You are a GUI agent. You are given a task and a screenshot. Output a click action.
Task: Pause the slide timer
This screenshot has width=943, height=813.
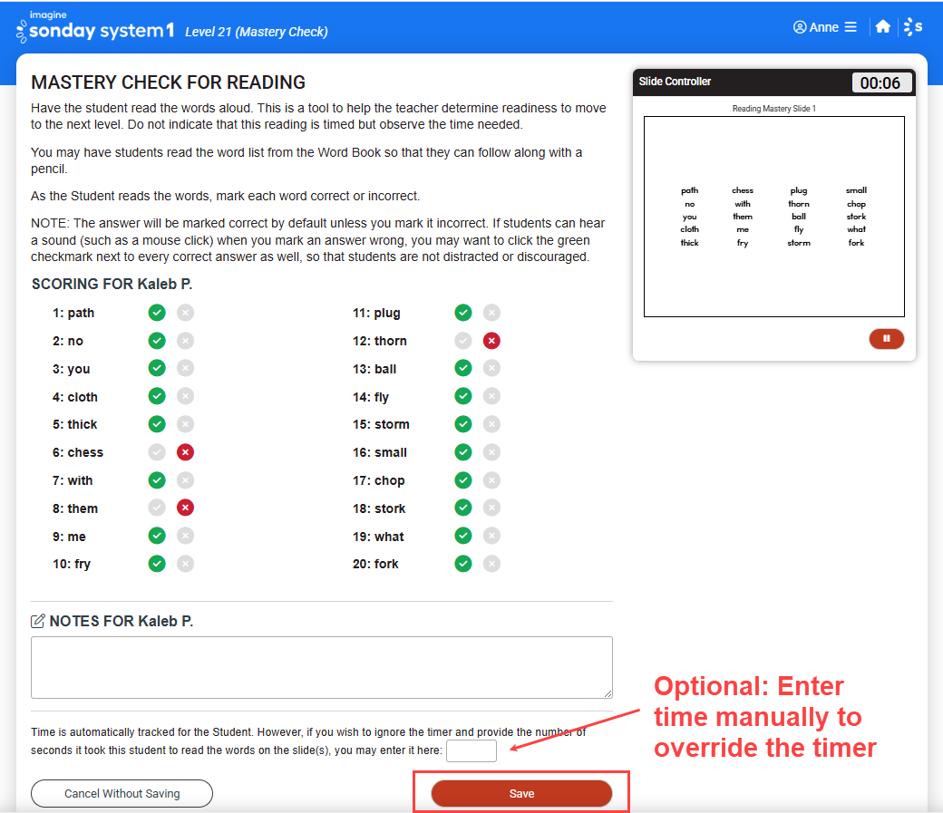(886, 339)
